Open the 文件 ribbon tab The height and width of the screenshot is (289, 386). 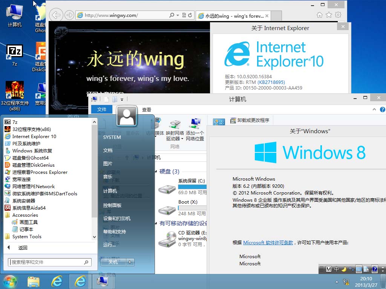click(x=102, y=110)
